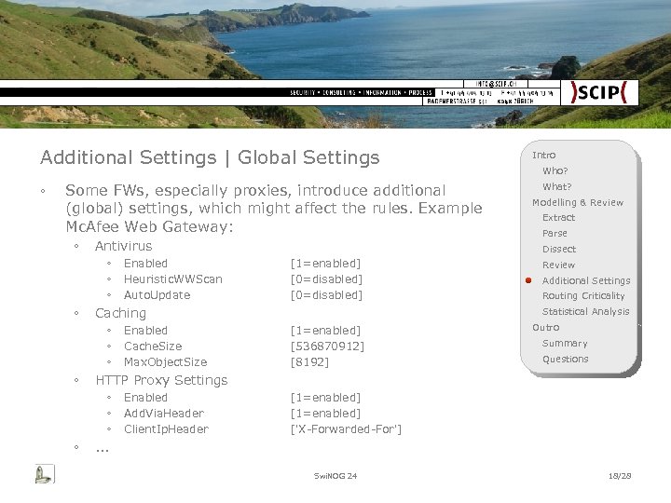Click the value ['X-Forwarded-For']
This screenshot has height=503, width=671.
[346, 429]
